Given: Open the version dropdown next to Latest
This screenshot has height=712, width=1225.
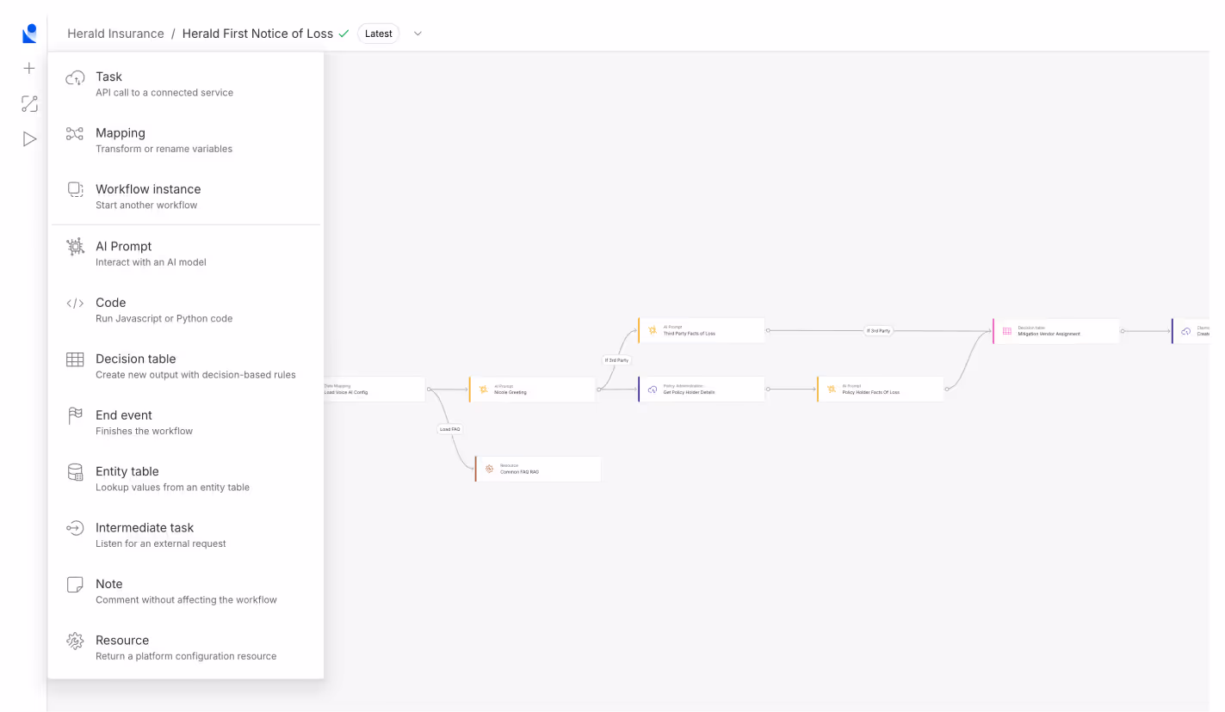Looking at the screenshot, I should tap(418, 33).
